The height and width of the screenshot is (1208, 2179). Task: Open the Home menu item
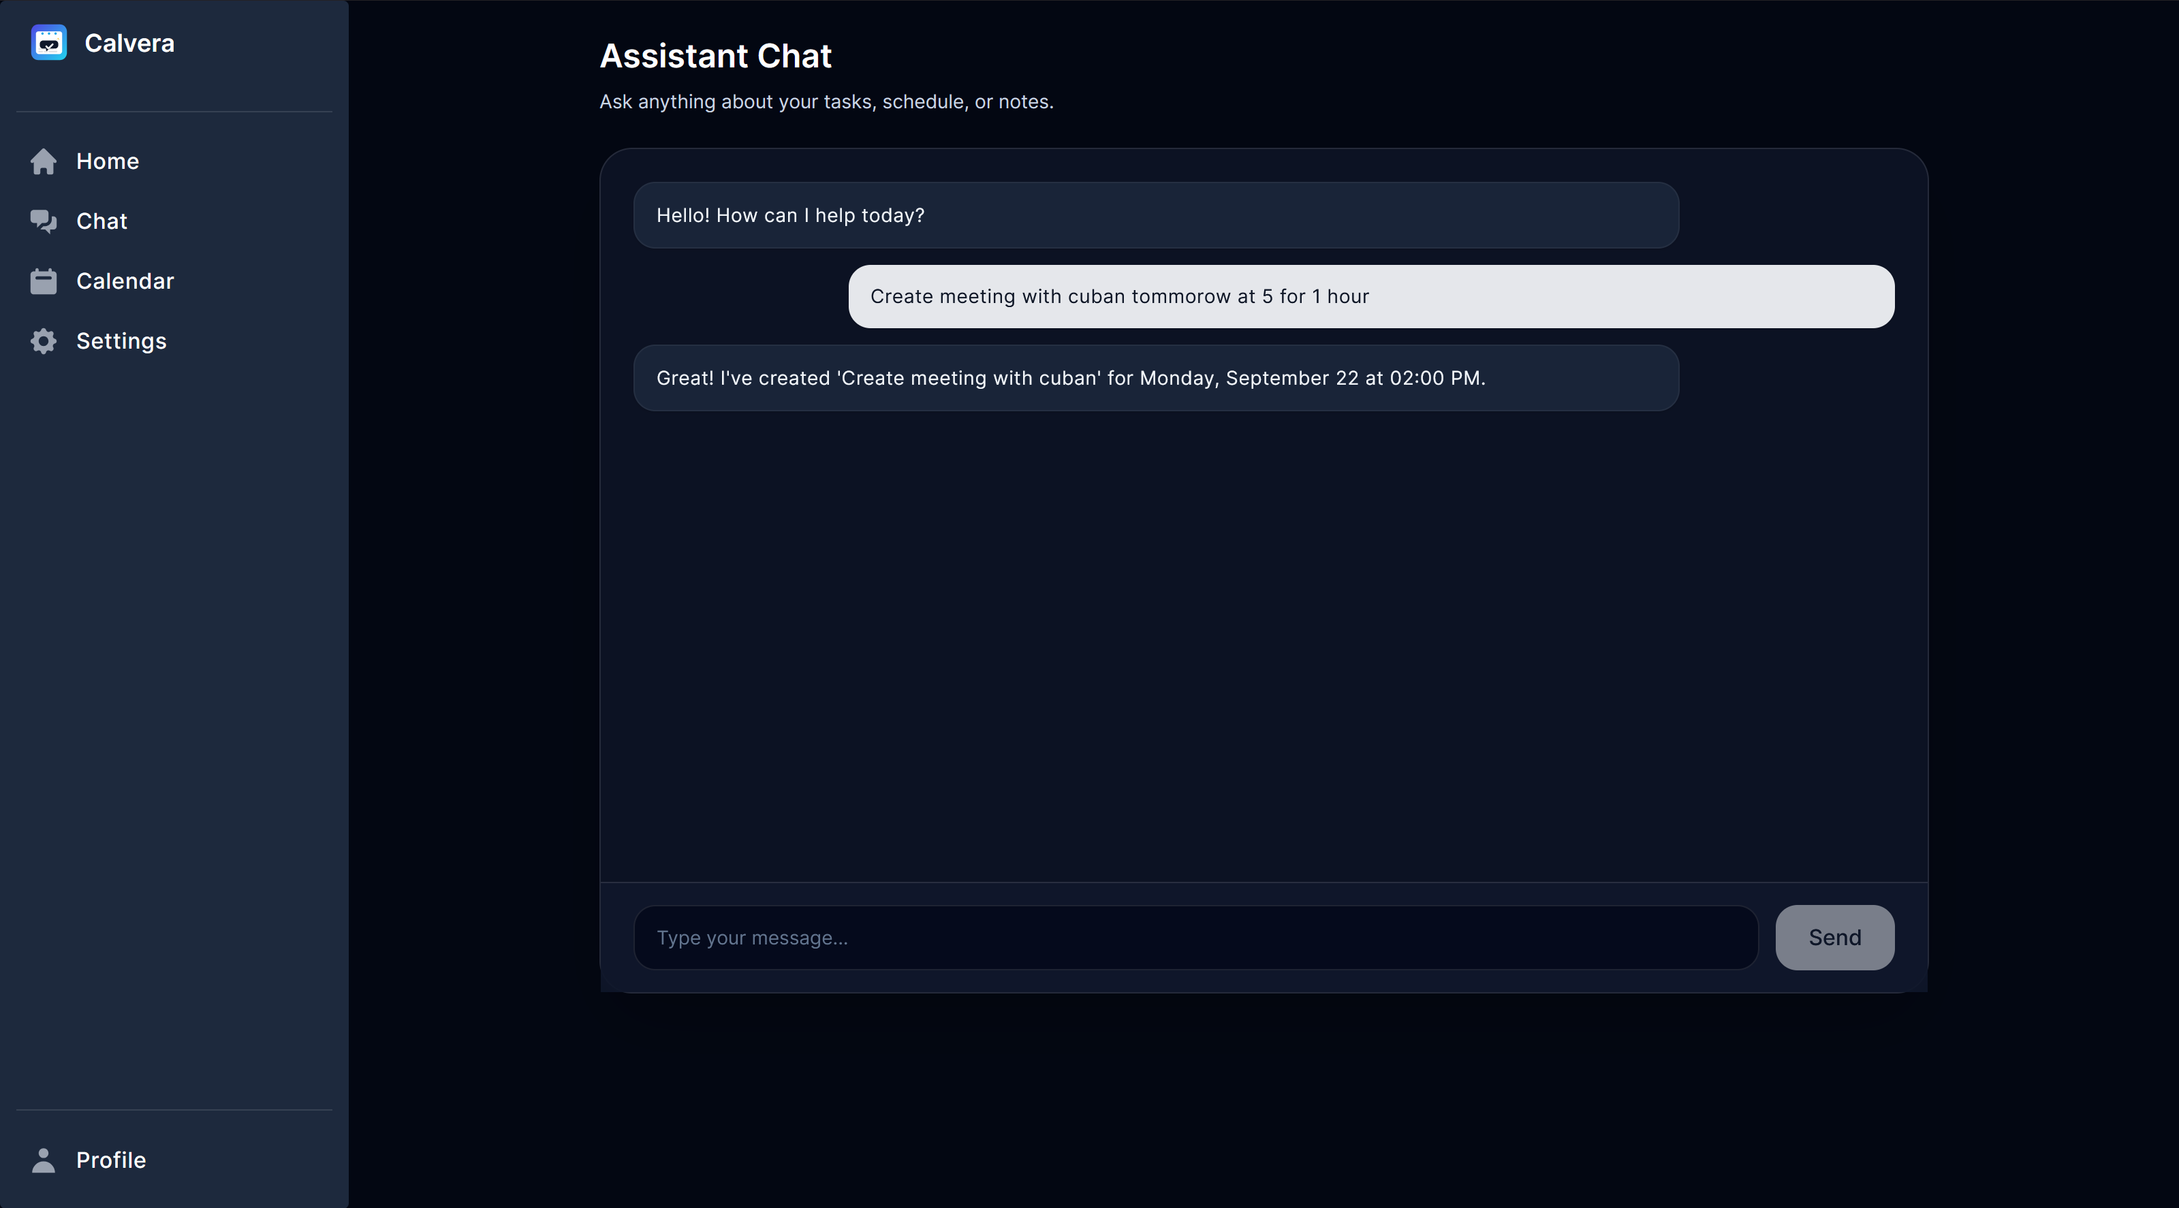108,161
